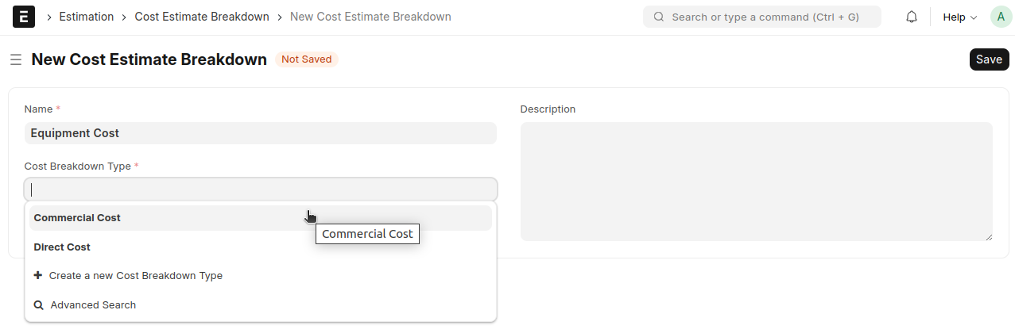Click inside the Description text area
1015x333 pixels.
(756, 182)
